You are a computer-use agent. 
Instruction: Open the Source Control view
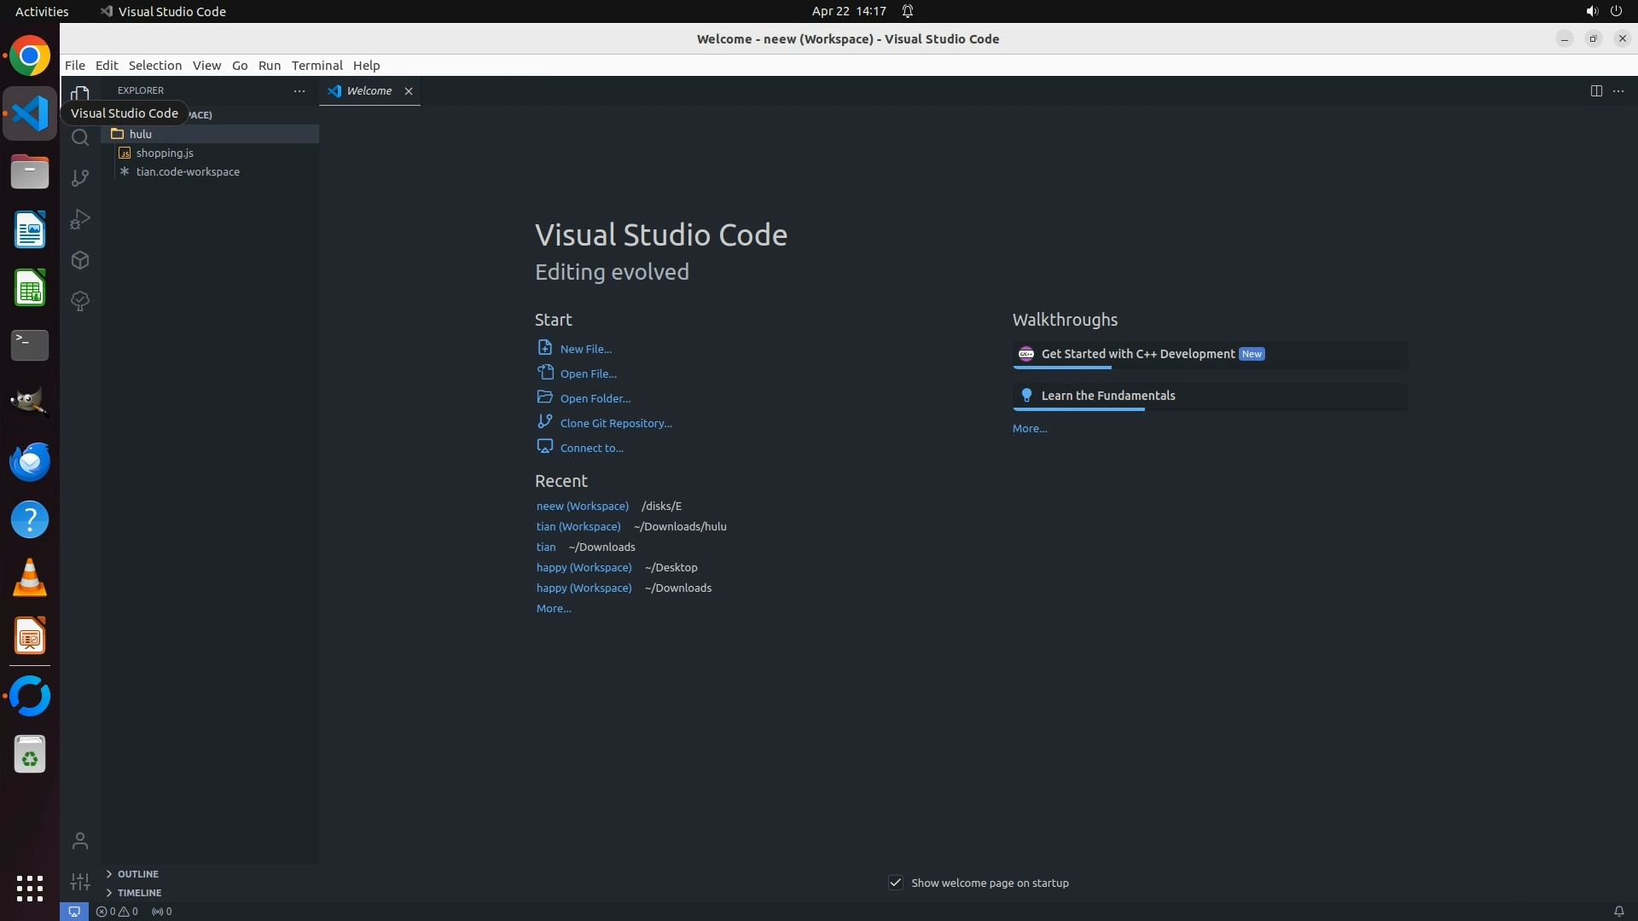(x=80, y=177)
